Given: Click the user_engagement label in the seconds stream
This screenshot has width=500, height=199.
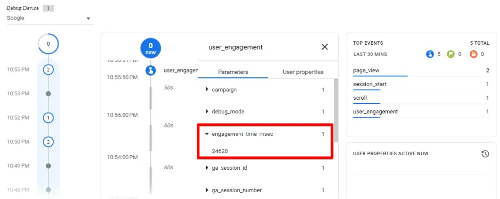Looking at the screenshot, I should (181, 71).
